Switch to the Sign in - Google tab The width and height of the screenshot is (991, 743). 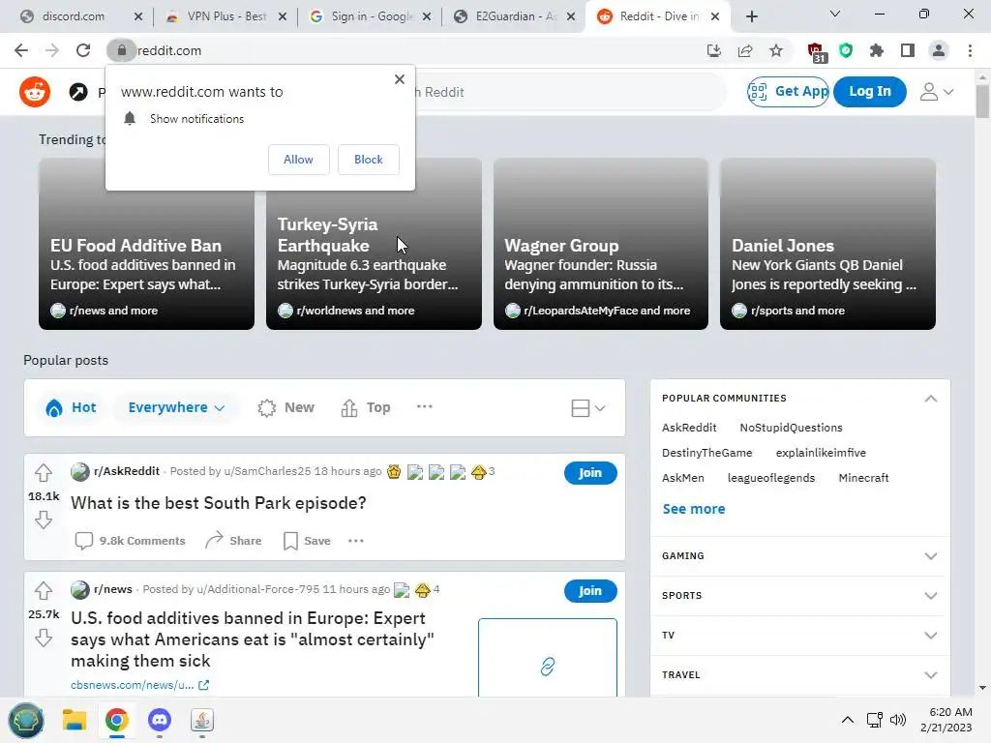click(370, 16)
